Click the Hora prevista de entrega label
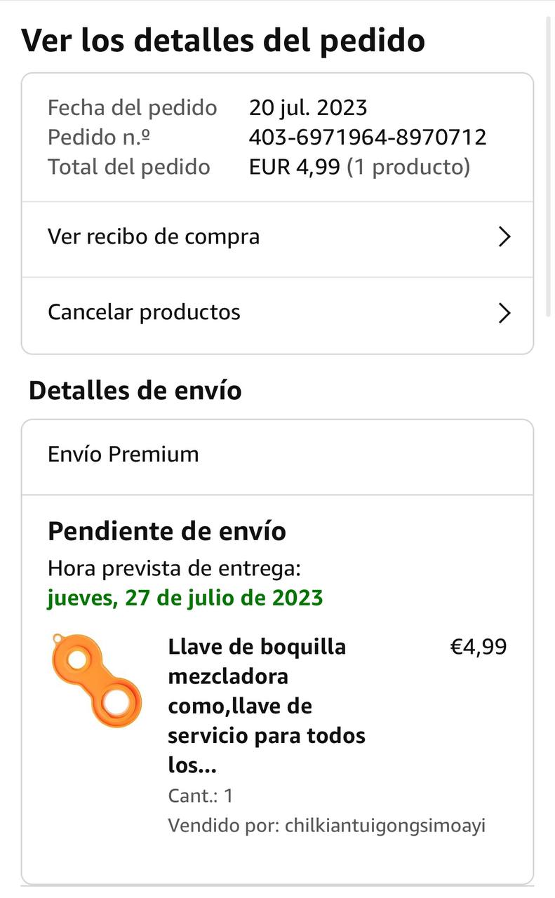The width and height of the screenshot is (555, 898). point(175,568)
